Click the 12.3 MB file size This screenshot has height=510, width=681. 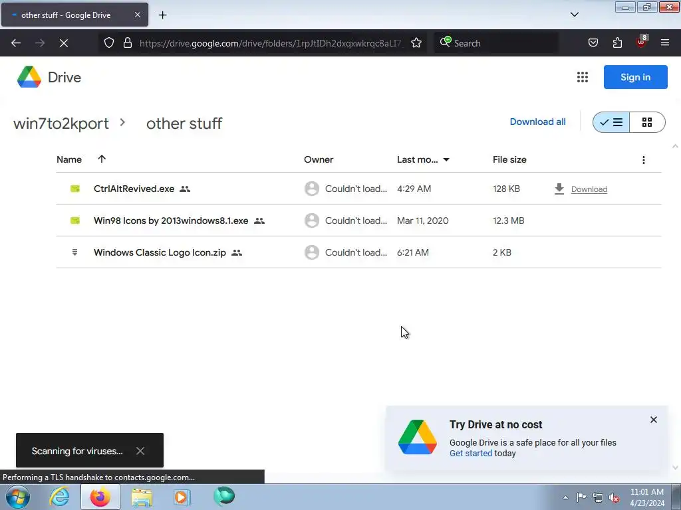tap(508, 220)
